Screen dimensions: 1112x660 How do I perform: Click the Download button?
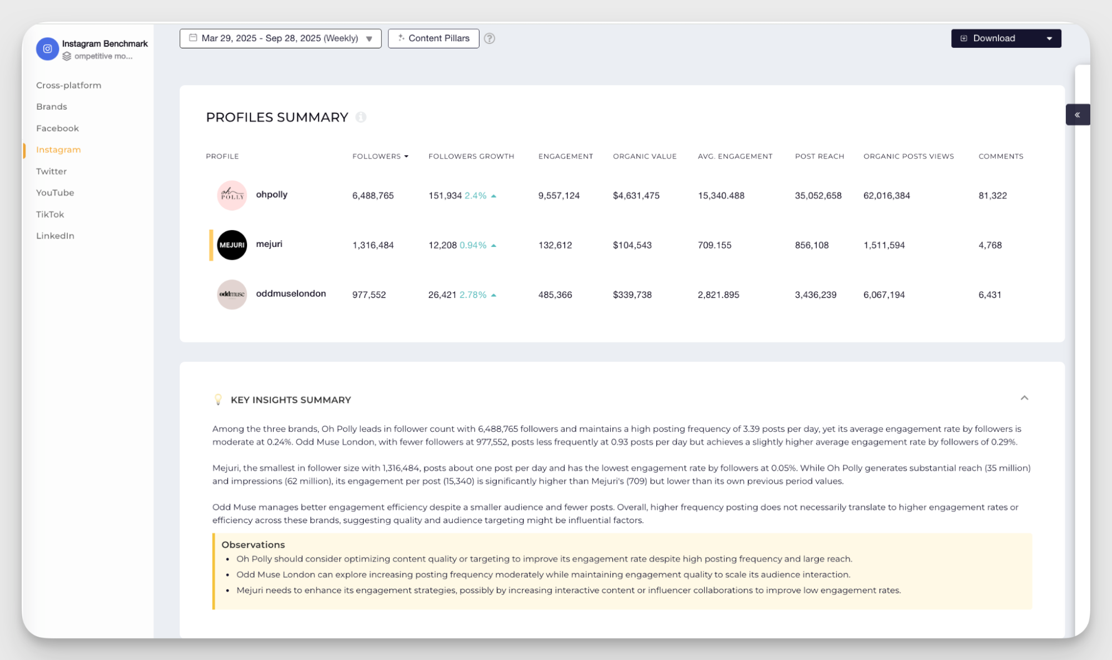coord(994,38)
